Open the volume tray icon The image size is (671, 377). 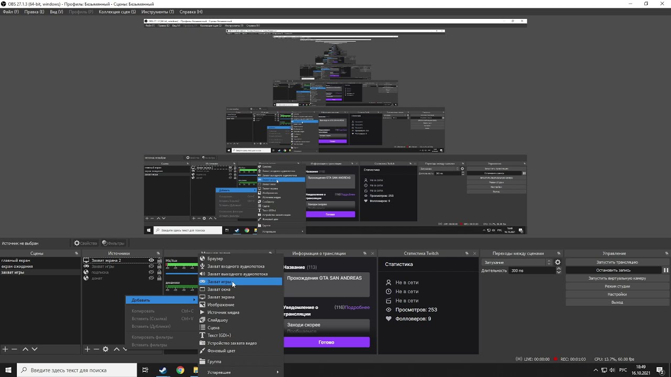tap(613, 370)
